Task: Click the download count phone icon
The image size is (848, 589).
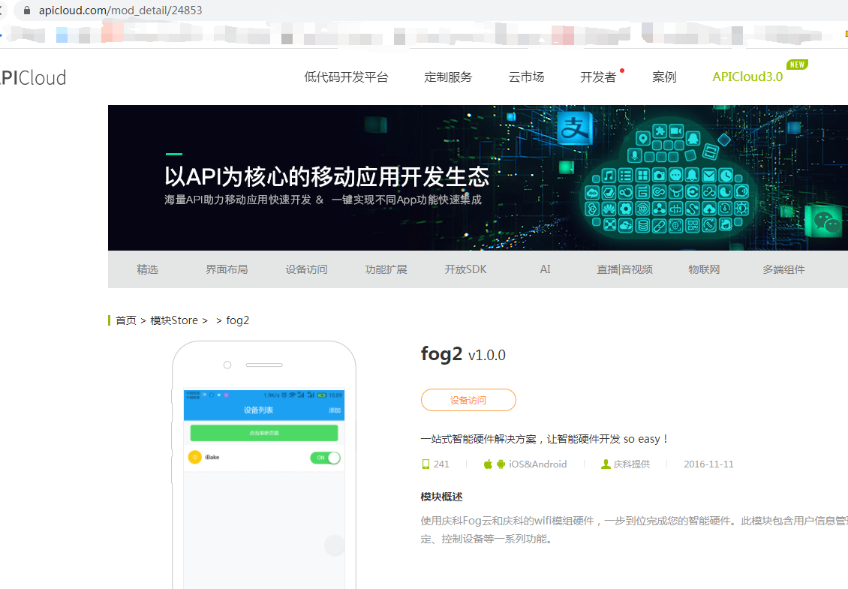Action: tap(426, 464)
